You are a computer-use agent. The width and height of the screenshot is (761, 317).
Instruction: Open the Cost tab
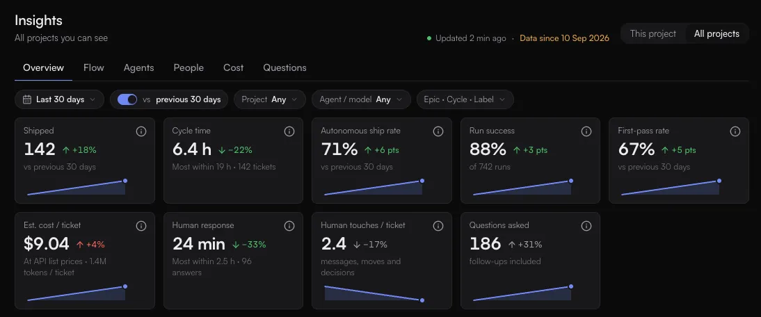point(234,68)
